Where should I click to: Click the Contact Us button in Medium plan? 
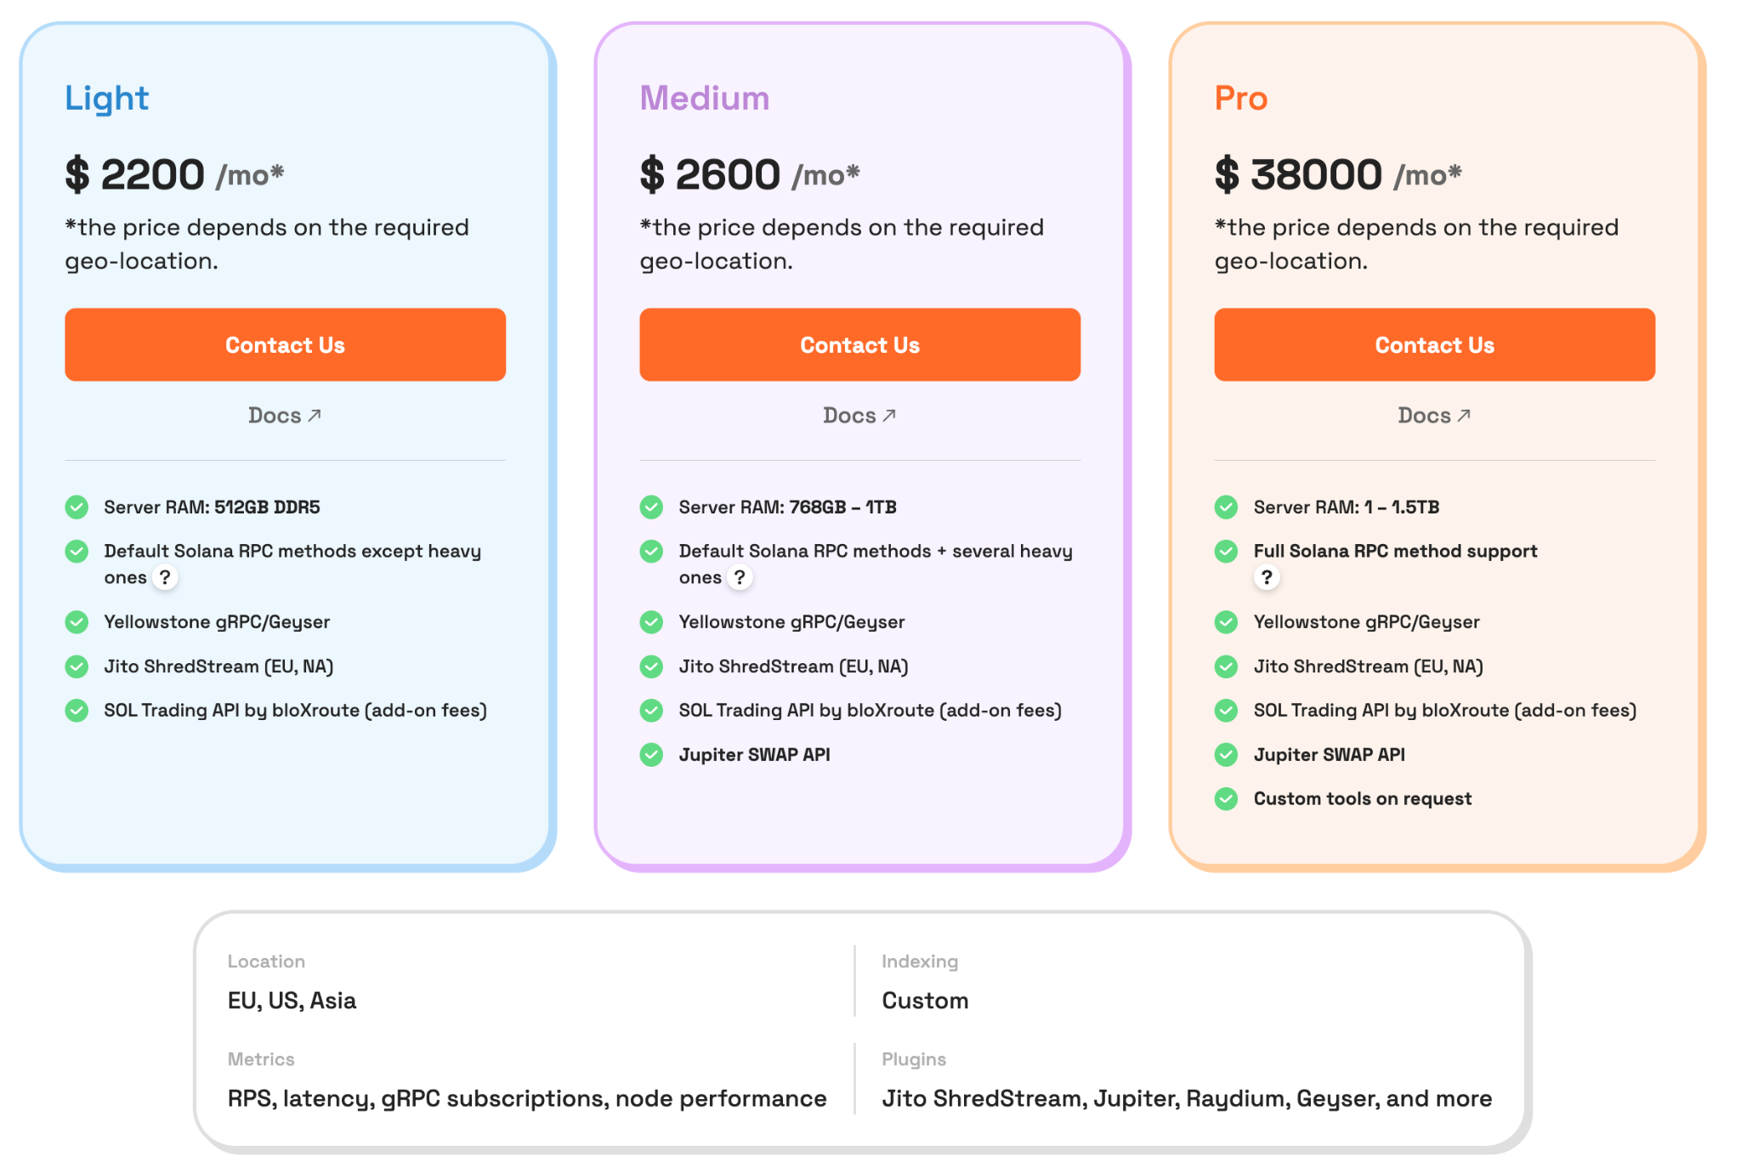(x=860, y=344)
